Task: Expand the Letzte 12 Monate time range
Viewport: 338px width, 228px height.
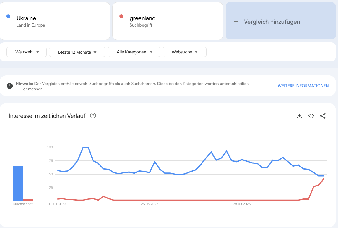Action: [x=77, y=52]
